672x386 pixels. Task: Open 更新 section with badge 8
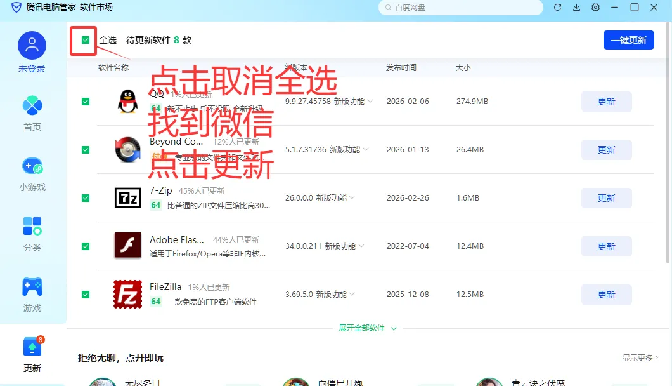pos(32,355)
